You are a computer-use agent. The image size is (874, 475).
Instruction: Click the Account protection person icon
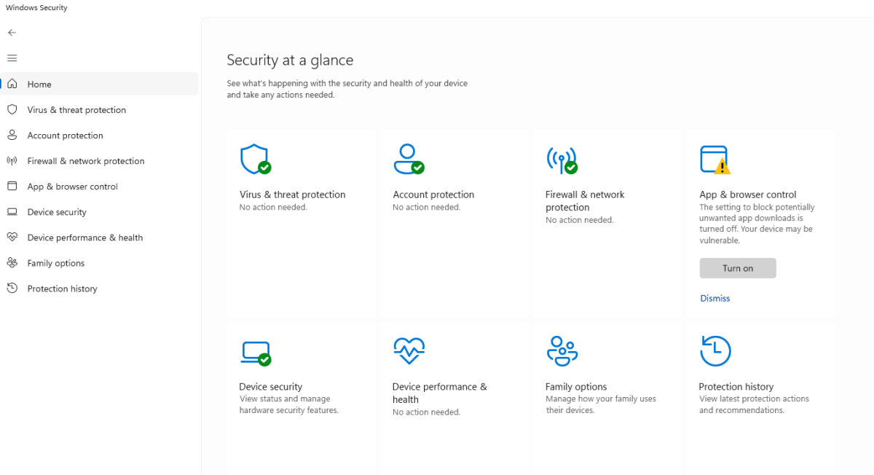409,158
